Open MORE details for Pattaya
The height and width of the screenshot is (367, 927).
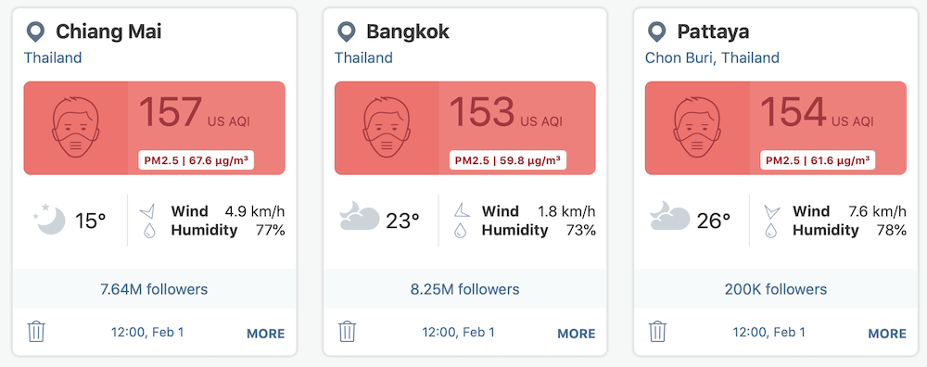pos(887,334)
